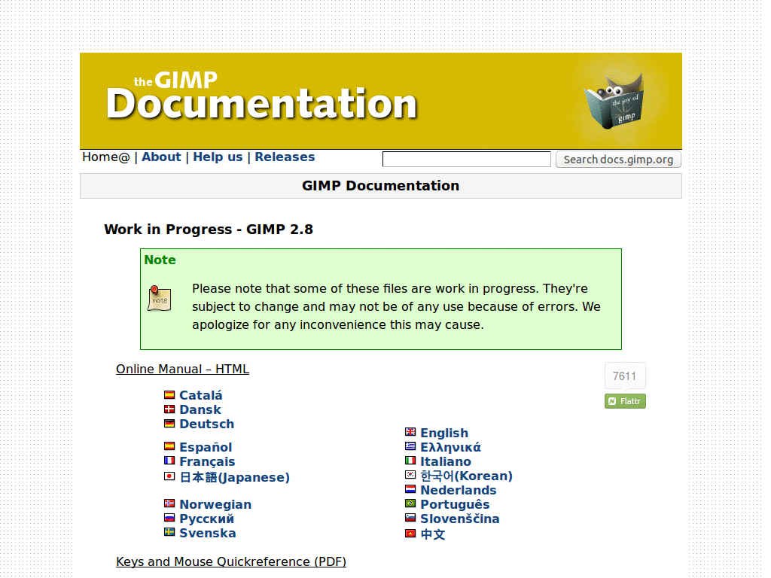Open the Help us page
This screenshot has height=578, width=771.
(218, 157)
